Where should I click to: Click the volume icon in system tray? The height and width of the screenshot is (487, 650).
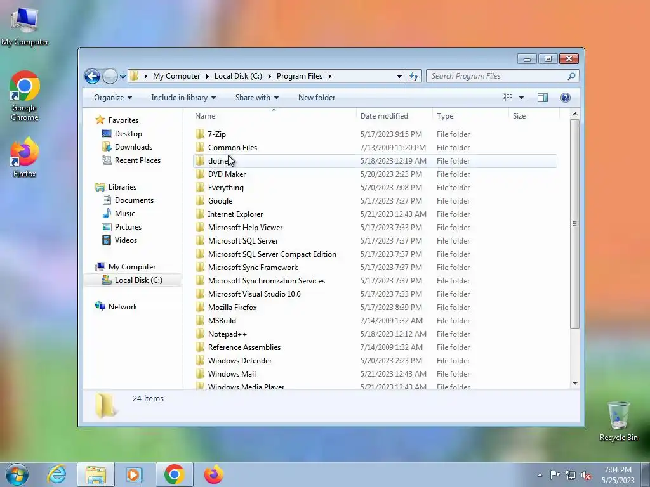point(586,476)
